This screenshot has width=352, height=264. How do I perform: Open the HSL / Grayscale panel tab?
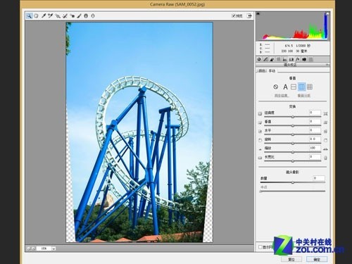278,59
